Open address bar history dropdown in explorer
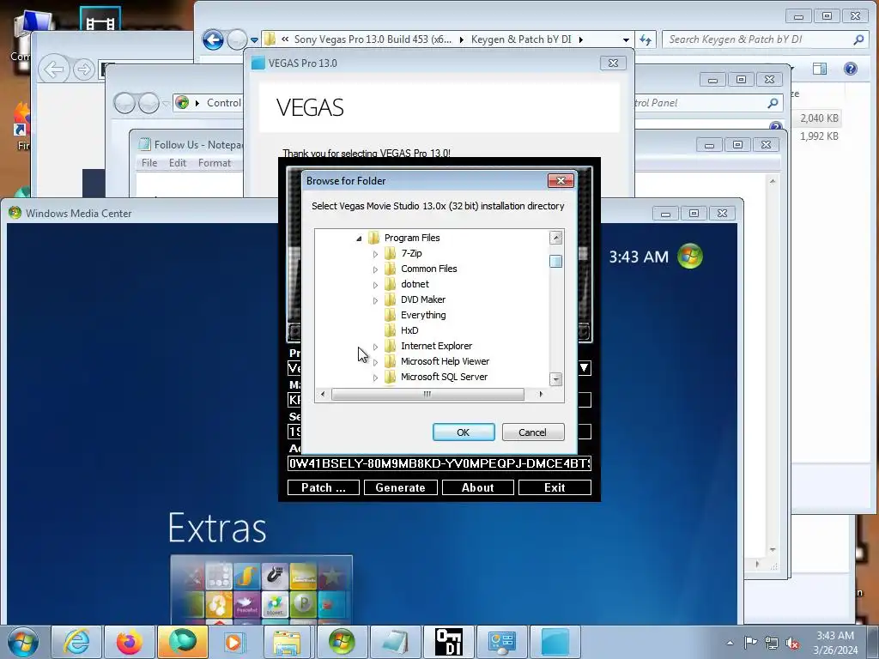The height and width of the screenshot is (659, 879). 626,39
